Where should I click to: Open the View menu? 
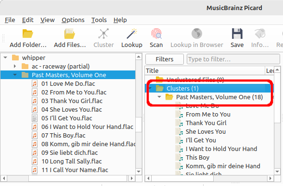tap(48, 20)
